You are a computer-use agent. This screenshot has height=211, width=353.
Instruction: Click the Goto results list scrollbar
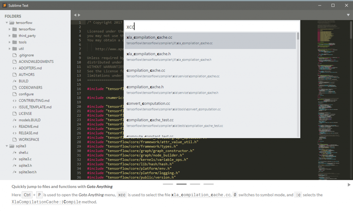tap(298, 36)
